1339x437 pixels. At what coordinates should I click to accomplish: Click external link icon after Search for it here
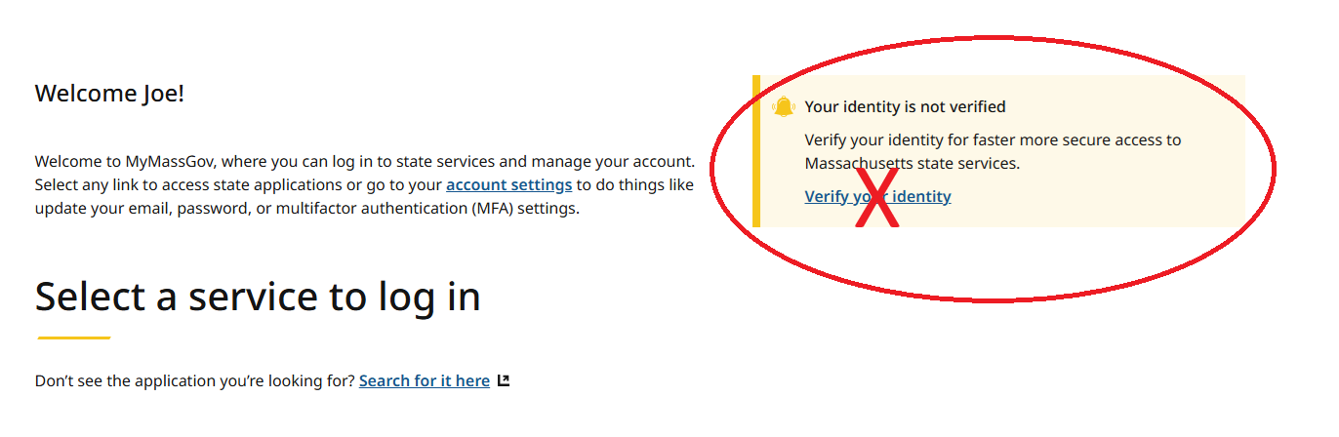coord(504,380)
